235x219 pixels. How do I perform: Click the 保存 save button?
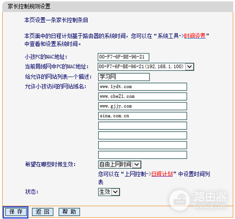pos(16,212)
